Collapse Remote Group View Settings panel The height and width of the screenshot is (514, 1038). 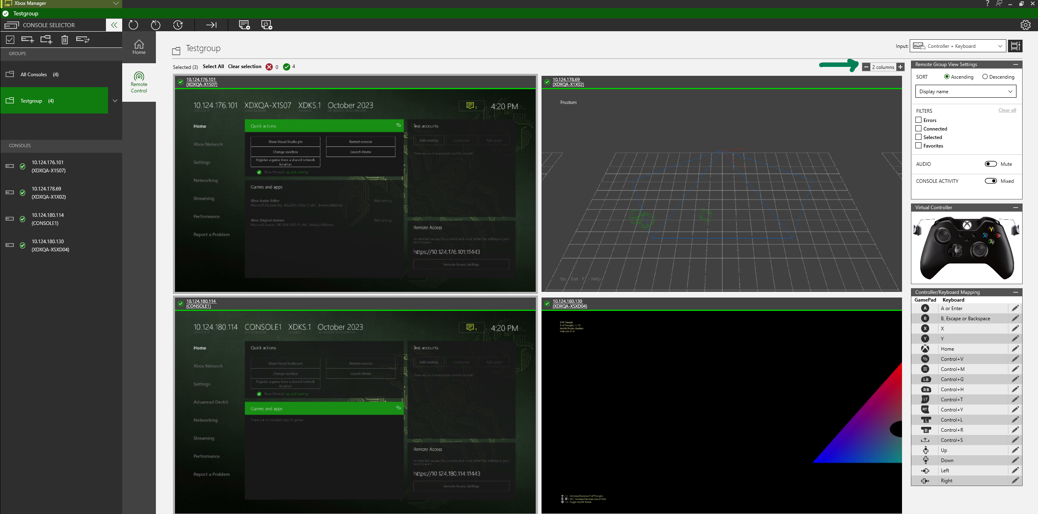click(x=1015, y=64)
